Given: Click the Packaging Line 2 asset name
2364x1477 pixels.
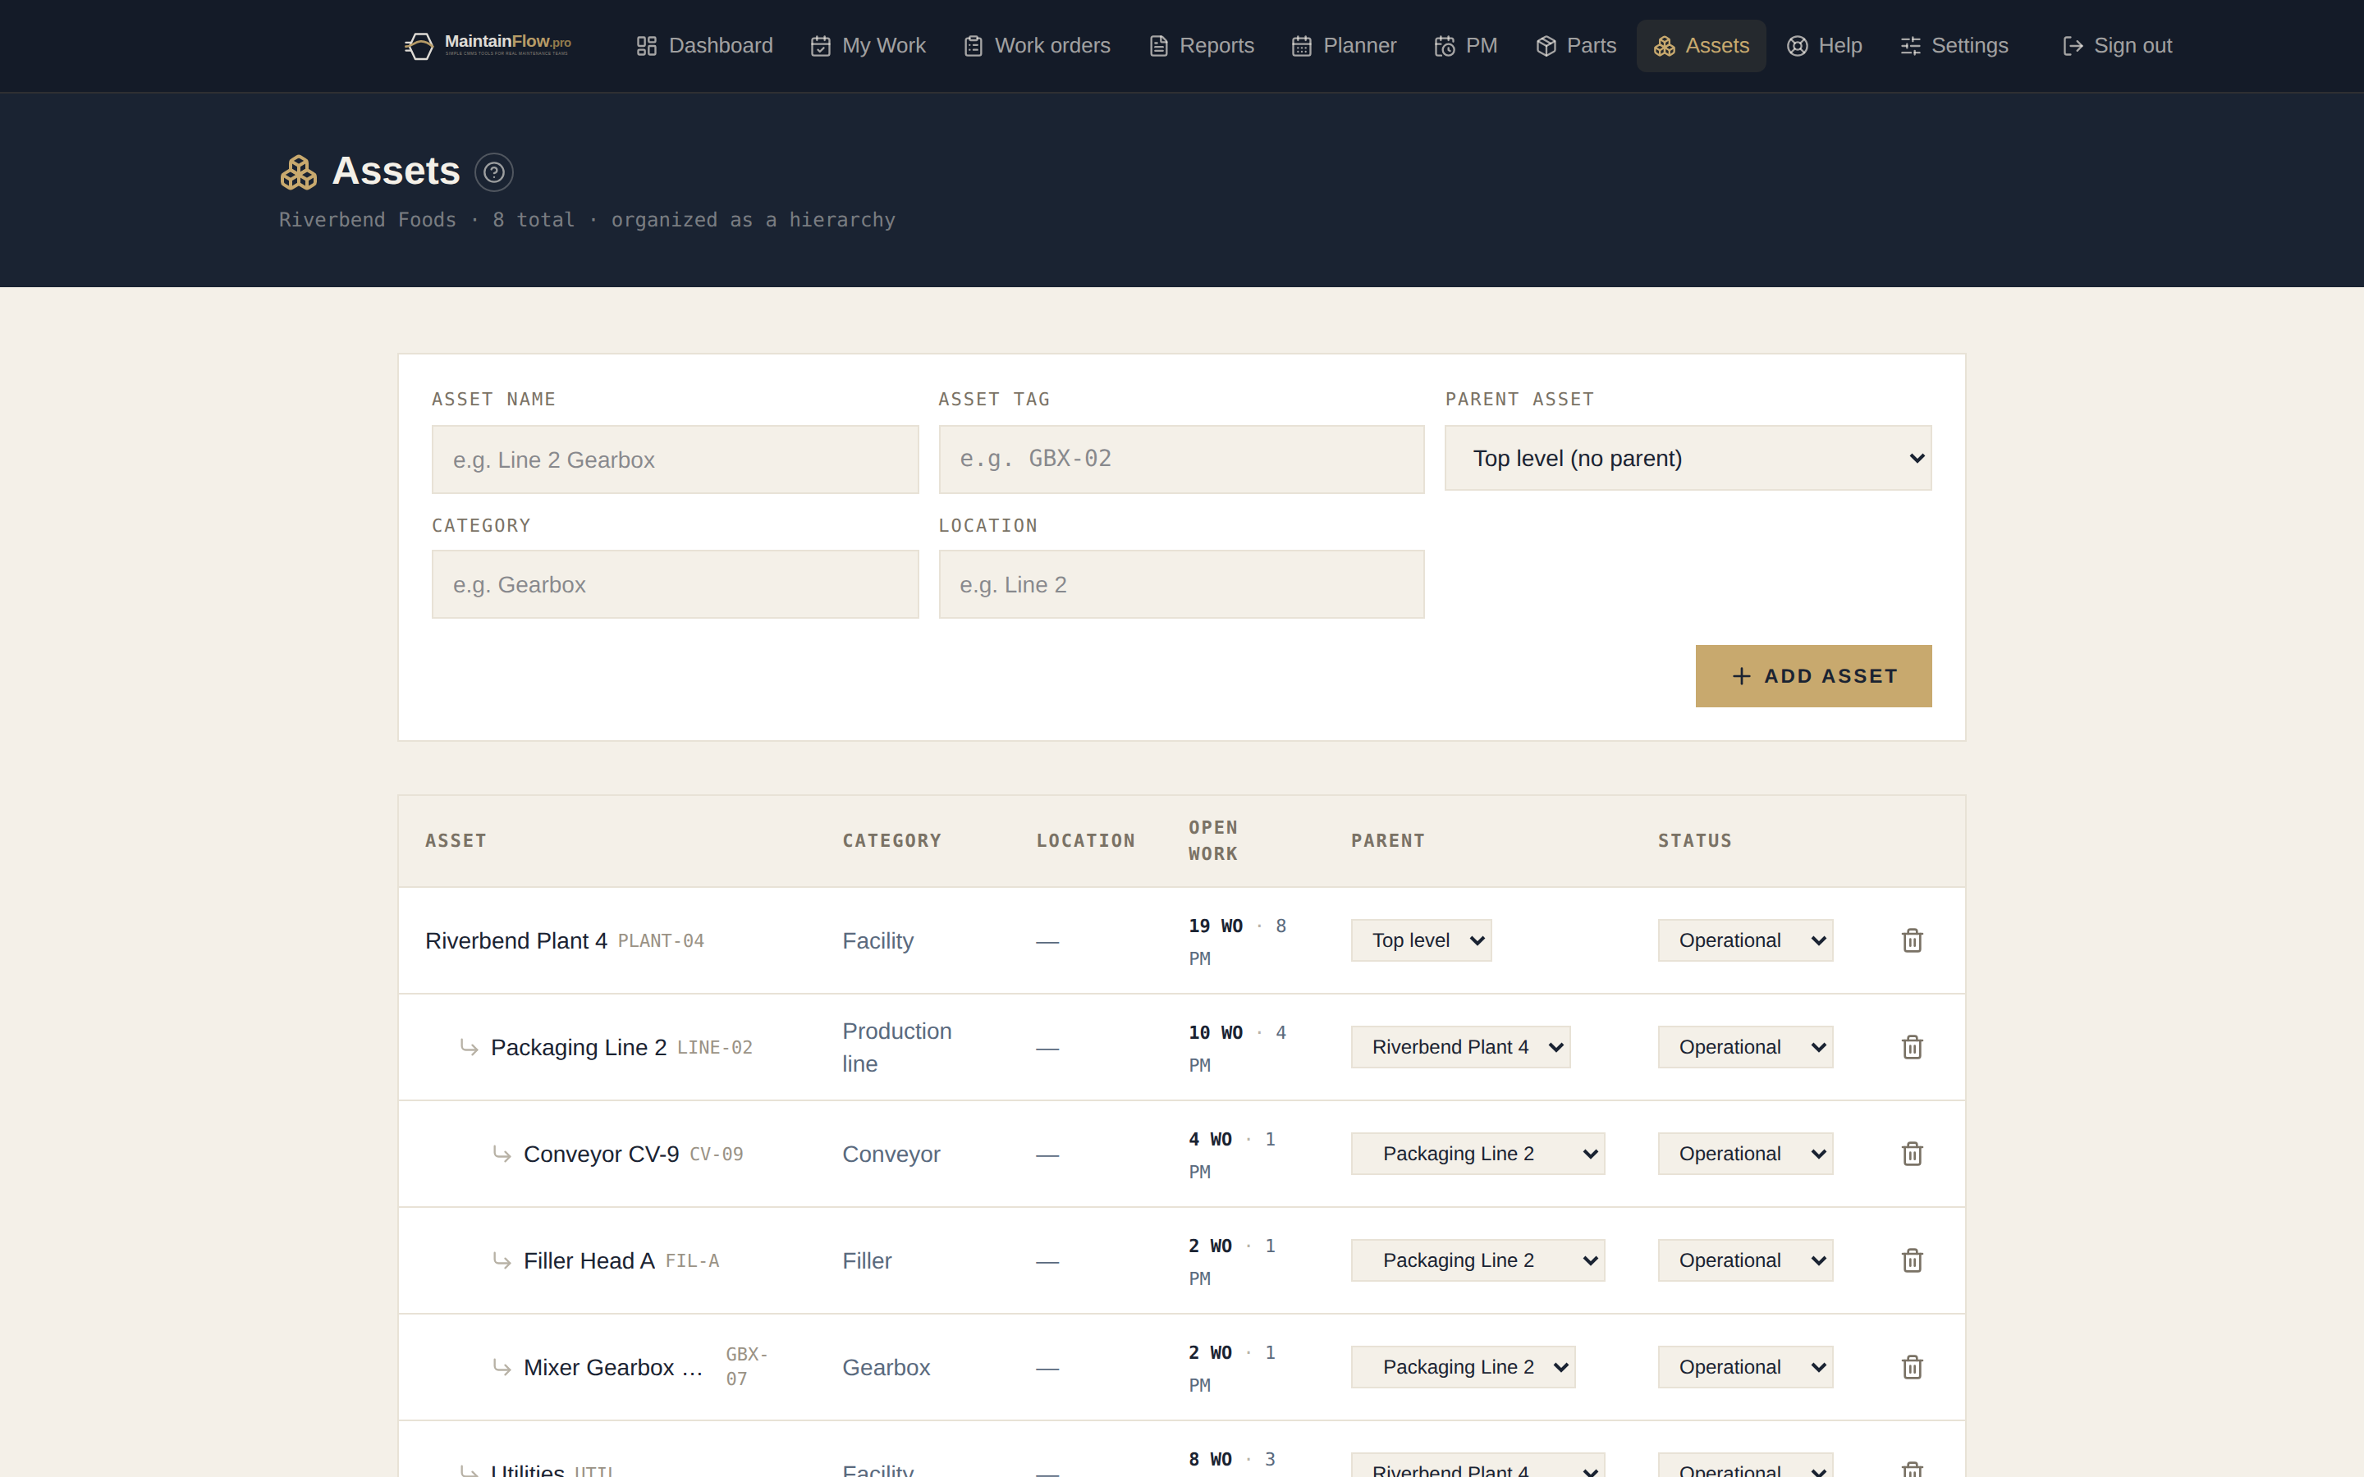Looking at the screenshot, I should (x=579, y=1047).
